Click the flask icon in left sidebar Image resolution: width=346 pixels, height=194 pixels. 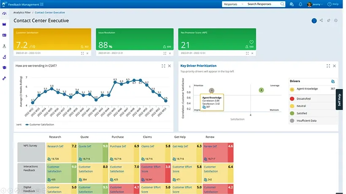click(x=4, y=46)
